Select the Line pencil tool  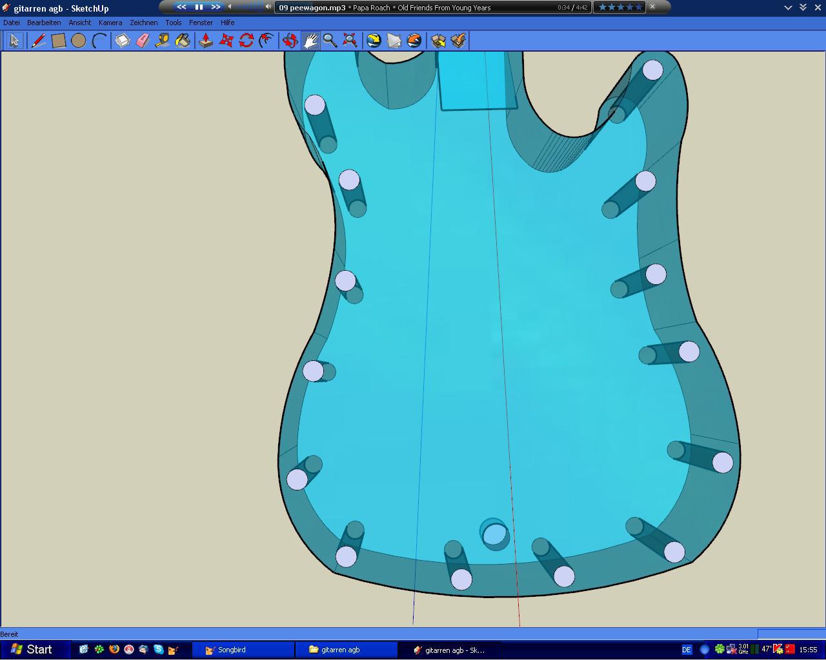click(38, 41)
